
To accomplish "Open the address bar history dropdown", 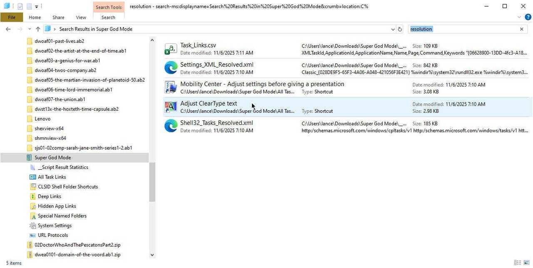I will pyautogui.click(x=392, y=29).
